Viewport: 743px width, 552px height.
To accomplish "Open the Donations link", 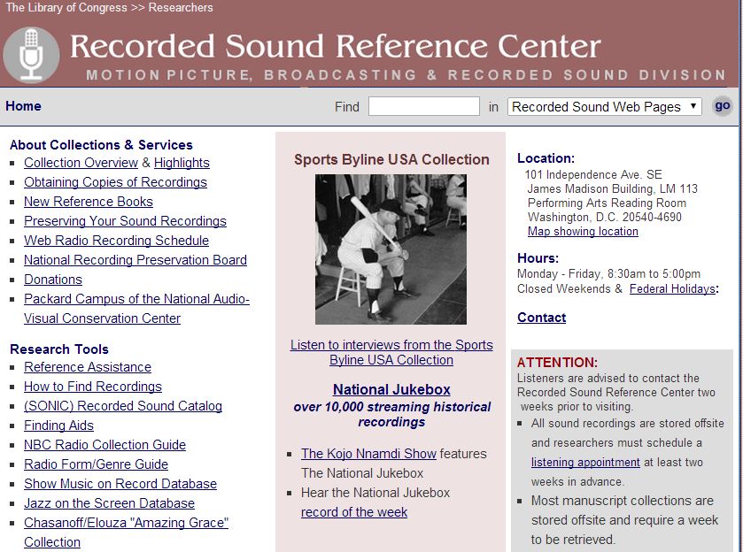I will point(53,280).
